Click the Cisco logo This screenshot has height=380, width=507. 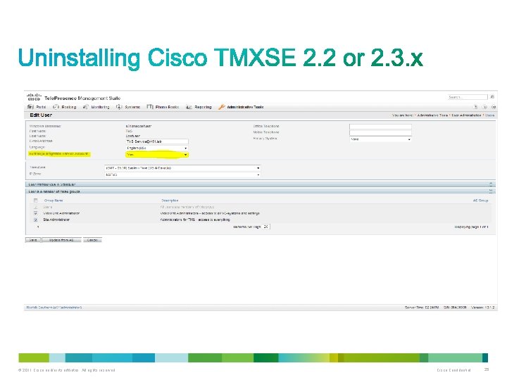(34, 97)
